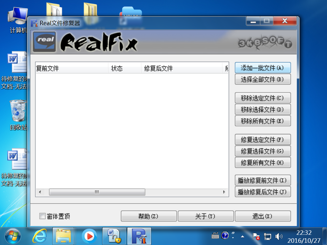Click the blue help question mark tray icon
The height and width of the screenshot is (245, 327).
click(225, 235)
